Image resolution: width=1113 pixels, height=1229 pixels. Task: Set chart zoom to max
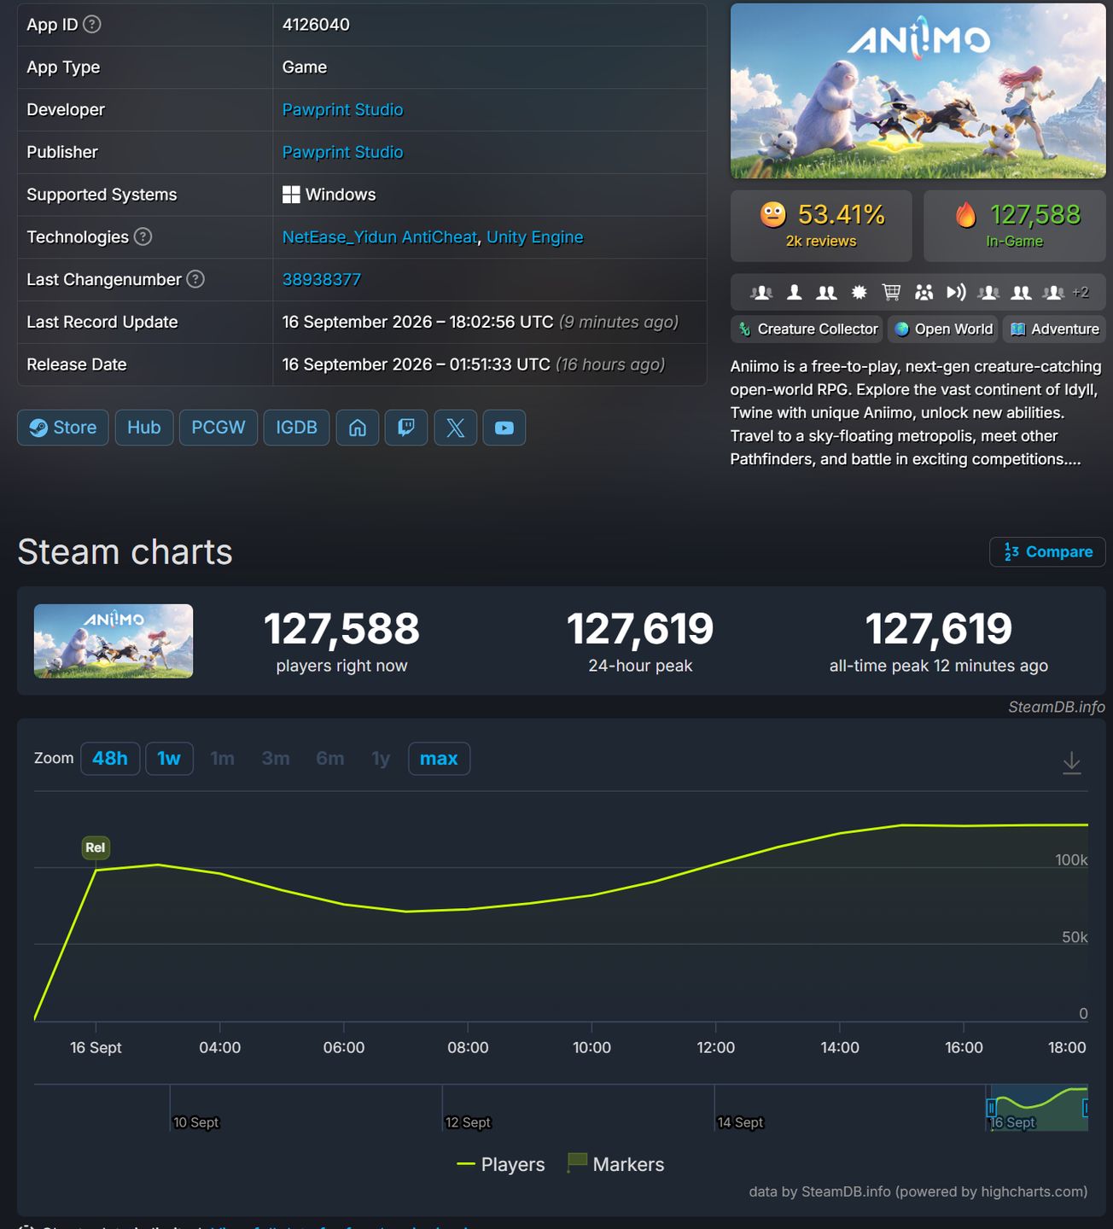point(439,759)
